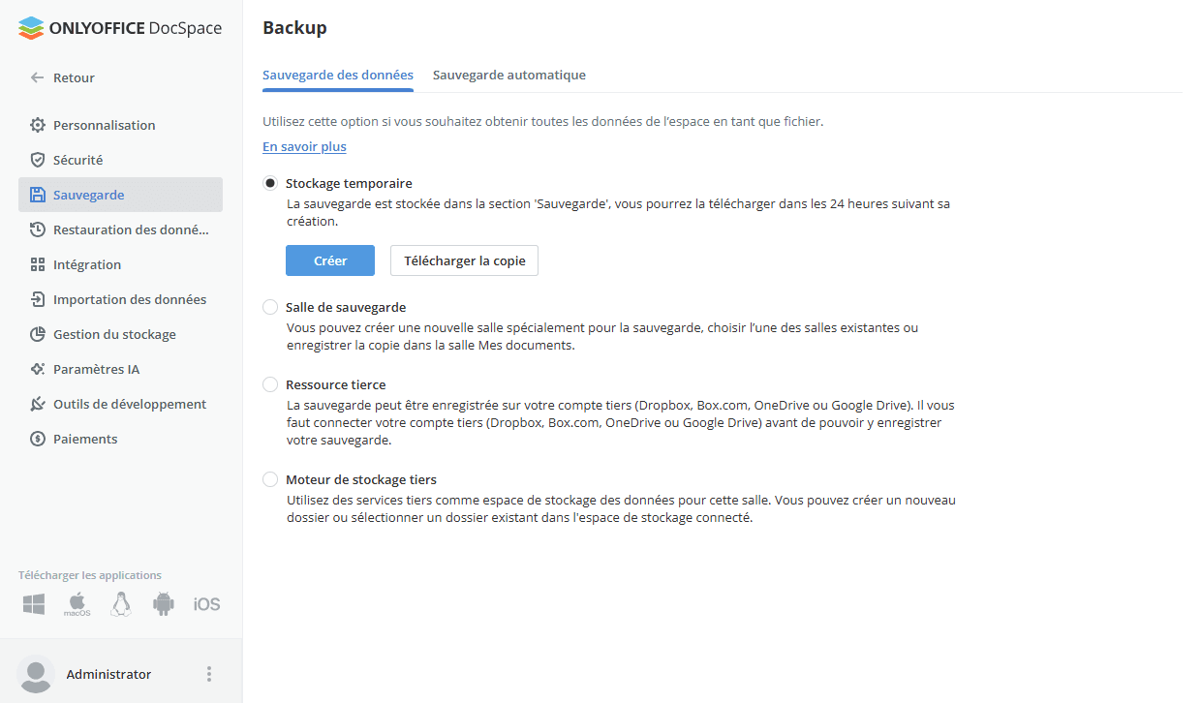Click the Intégration grid icon
The width and height of the screenshot is (1201, 703).
pyautogui.click(x=38, y=264)
